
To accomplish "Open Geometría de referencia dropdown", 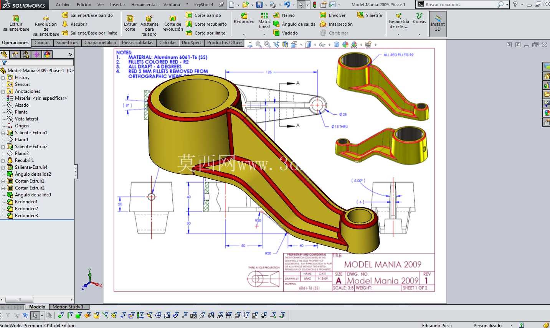I will coord(398,34).
